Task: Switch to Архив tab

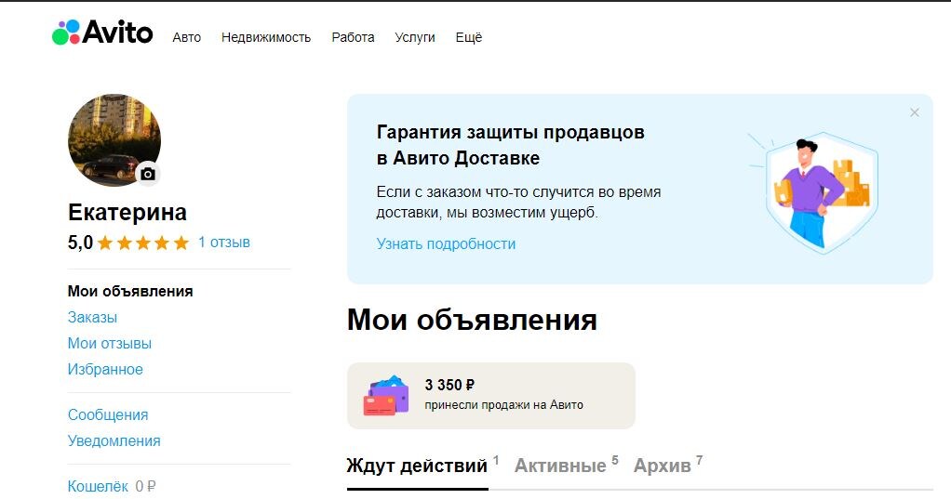Action: tap(662, 466)
